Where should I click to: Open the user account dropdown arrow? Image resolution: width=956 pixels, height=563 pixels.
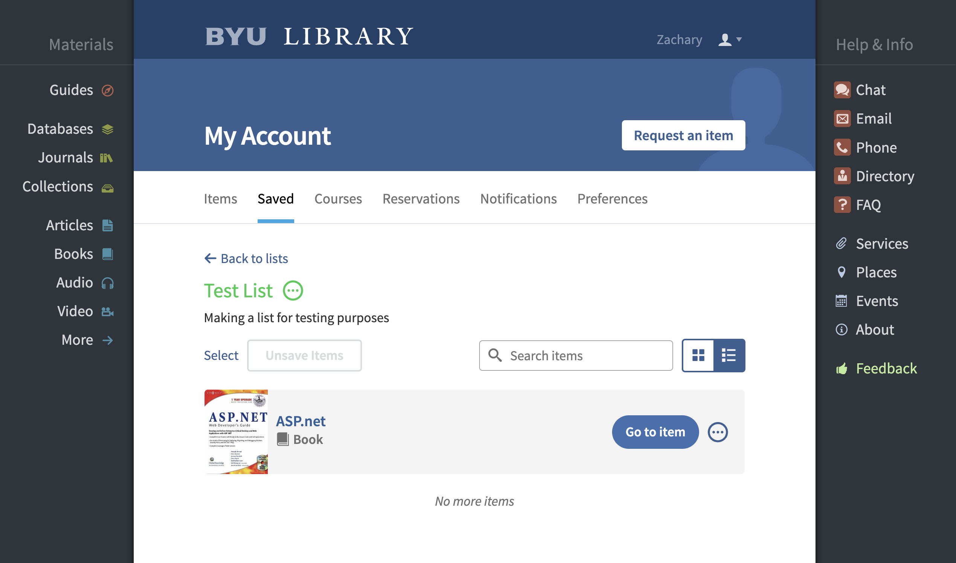click(739, 39)
